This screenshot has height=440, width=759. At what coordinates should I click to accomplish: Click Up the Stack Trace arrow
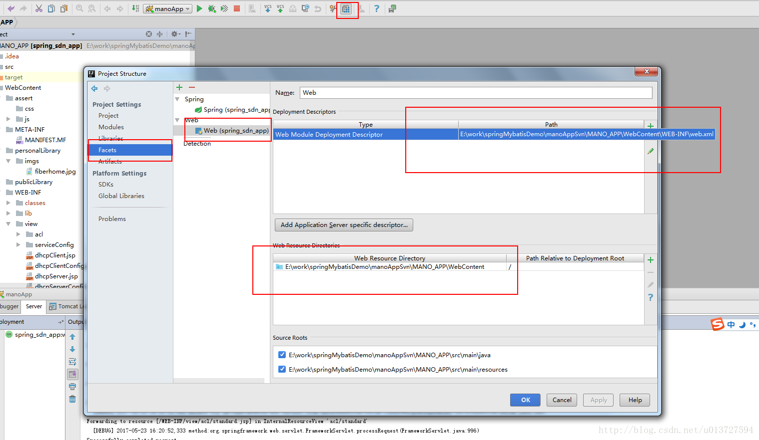tap(72, 337)
